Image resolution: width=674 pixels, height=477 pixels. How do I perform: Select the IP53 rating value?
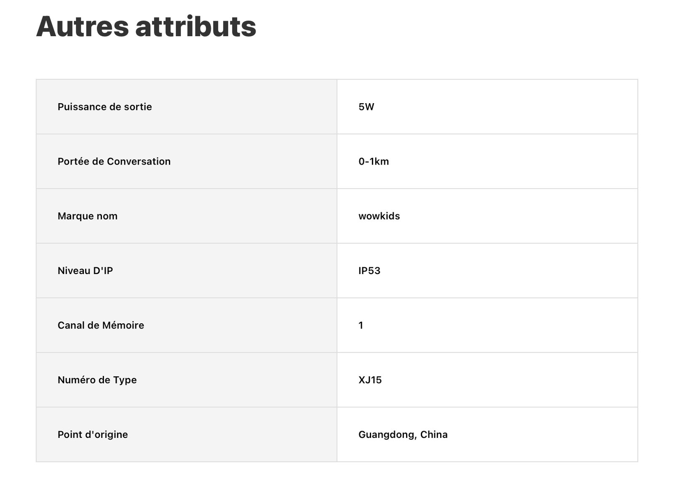[369, 271]
